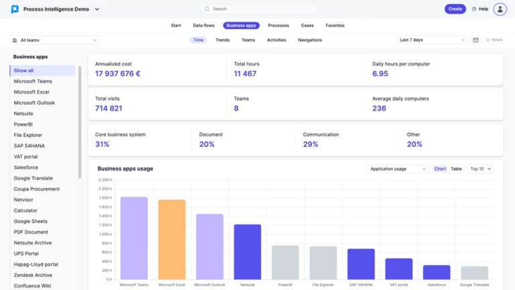
Task: Go to the Processes tab
Action: [x=278, y=26]
